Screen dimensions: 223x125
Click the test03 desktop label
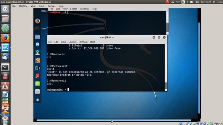click(x=44, y=11)
